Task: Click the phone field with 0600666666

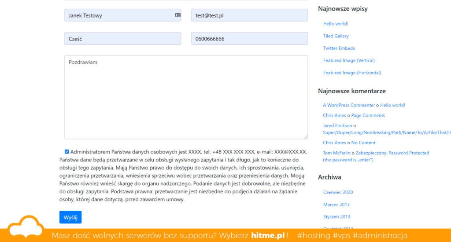Action: 249,39
